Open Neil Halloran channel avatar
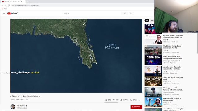 (x=13, y=107)
